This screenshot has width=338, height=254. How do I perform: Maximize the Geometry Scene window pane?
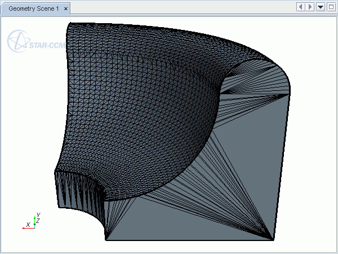coord(331,7)
